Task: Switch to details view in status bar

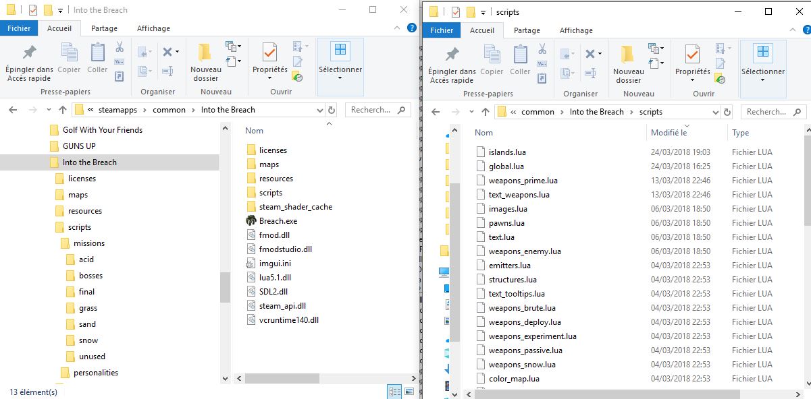Action: (x=394, y=392)
